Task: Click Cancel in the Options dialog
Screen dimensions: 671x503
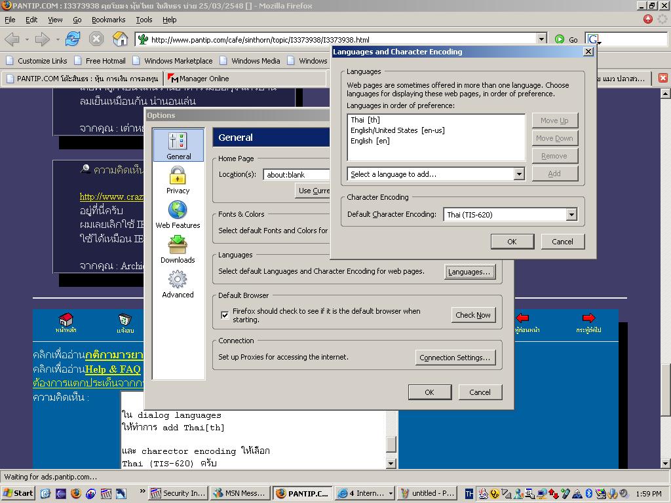Action: (480, 392)
